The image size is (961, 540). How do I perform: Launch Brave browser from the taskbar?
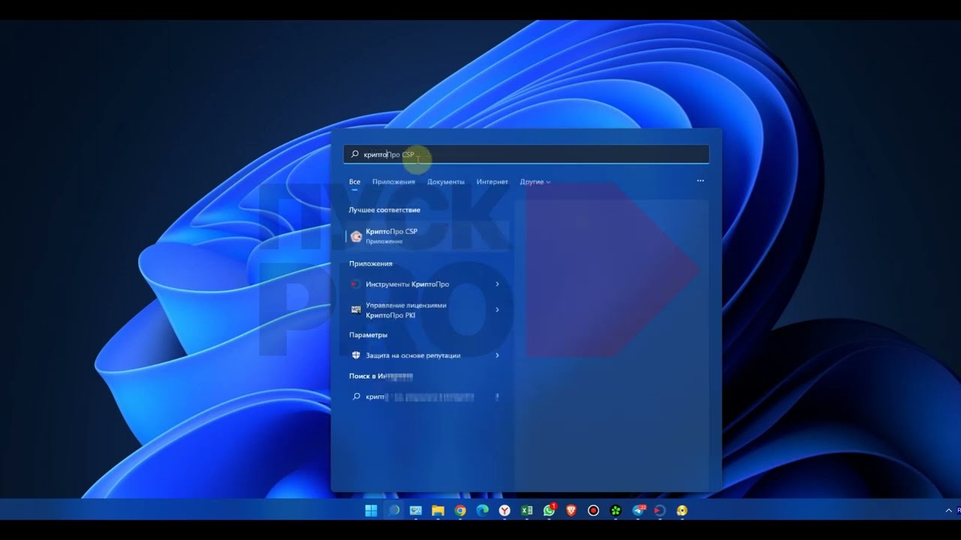coord(571,511)
